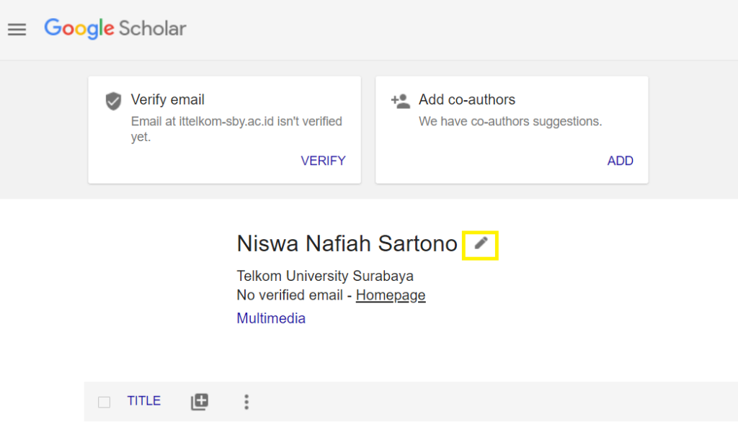The height and width of the screenshot is (422, 738).
Task: Click the Telkom University Surabaya affiliation text
Action: coord(325,276)
